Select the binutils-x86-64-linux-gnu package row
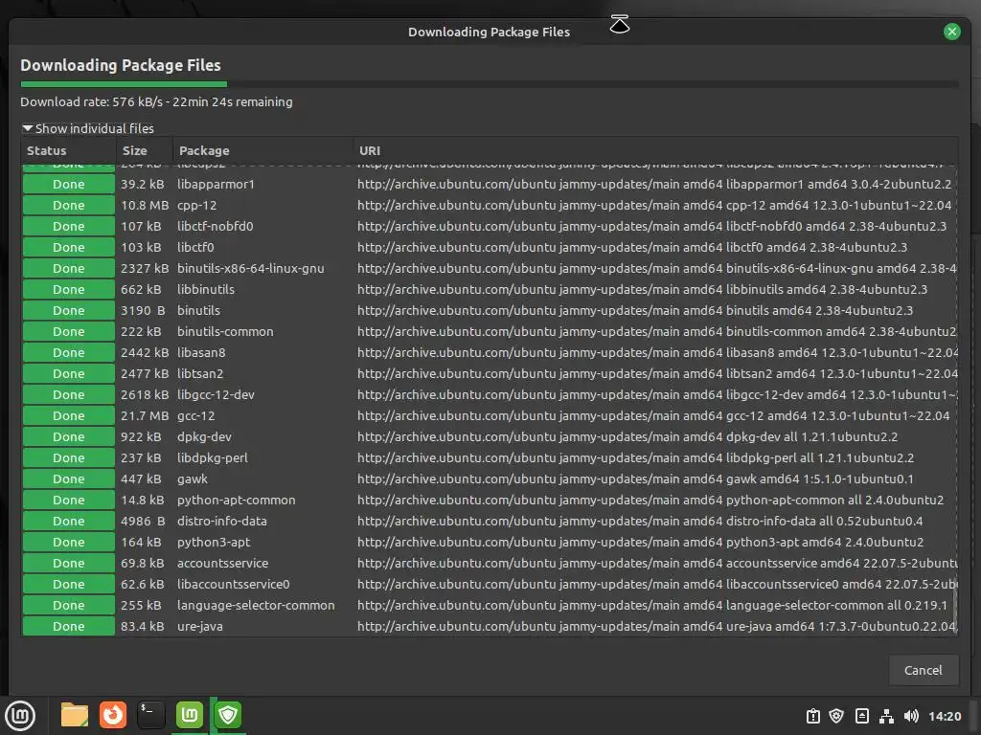This screenshot has height=735, width=981. [x=490, y=268]
